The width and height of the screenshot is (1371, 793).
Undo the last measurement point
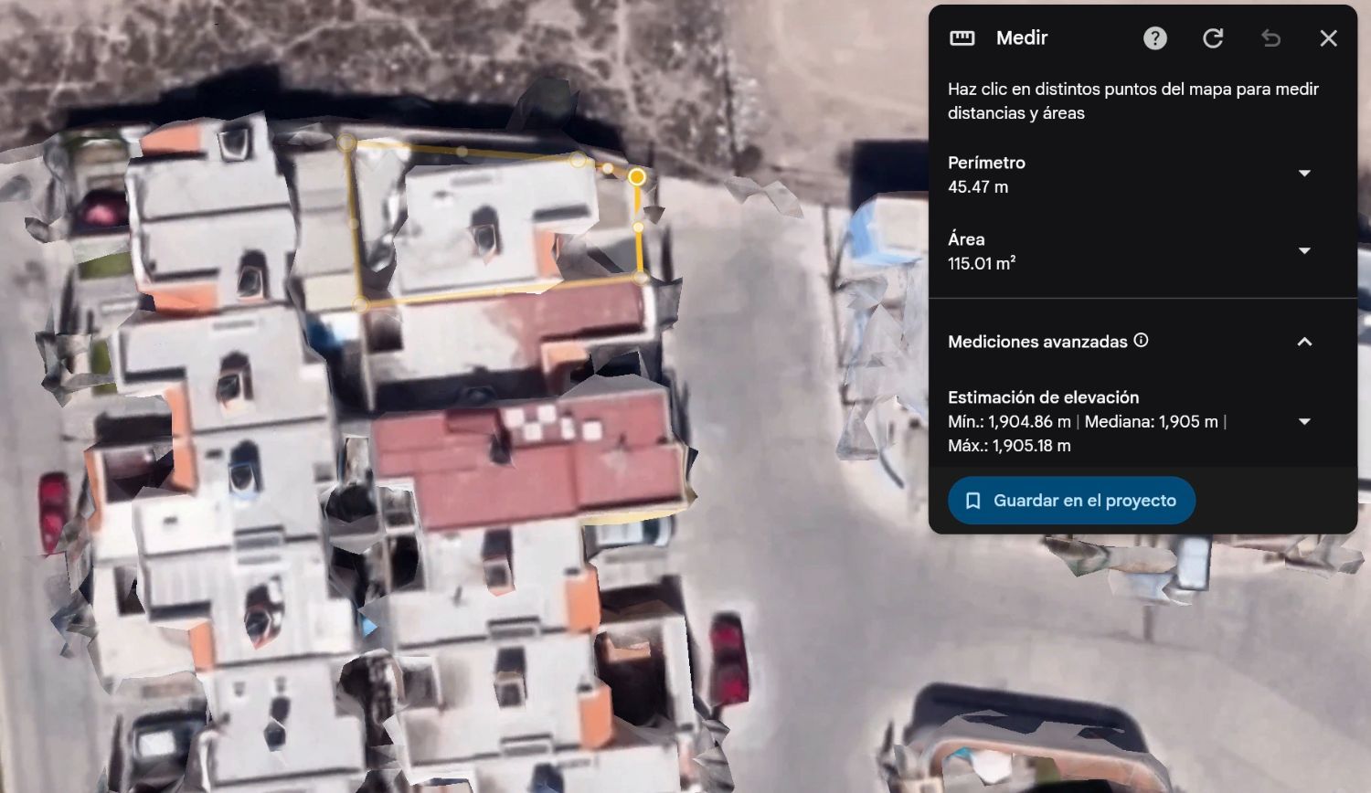[1270, 37]
